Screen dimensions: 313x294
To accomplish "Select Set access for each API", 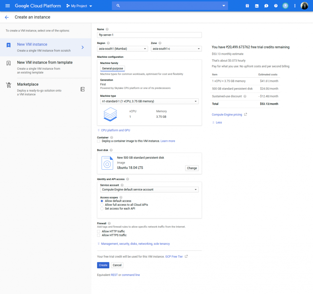I will (102, 208).
